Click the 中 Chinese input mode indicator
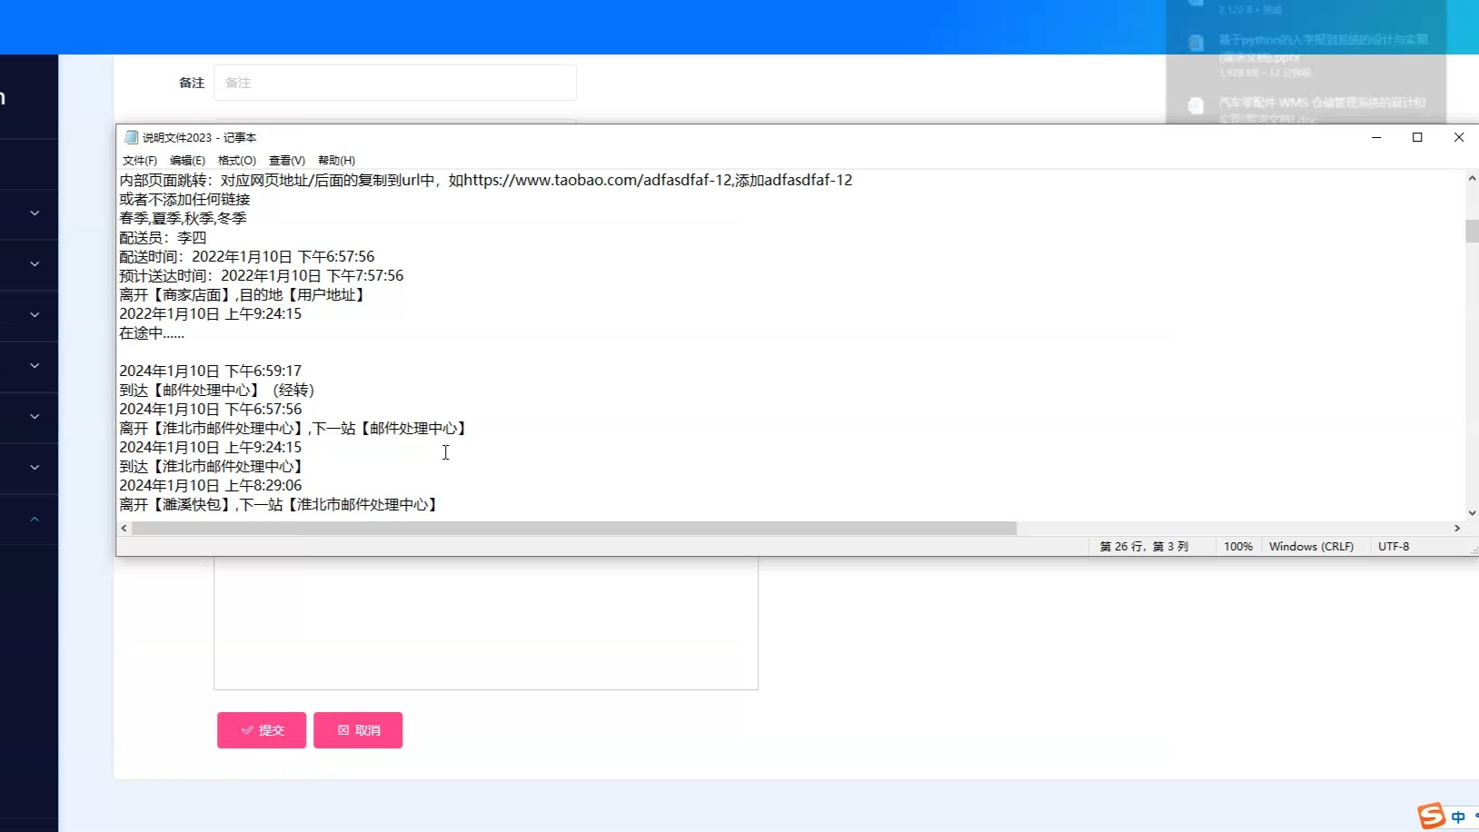Viewport: 1479px width, 832px height. (x=1458, y=817)
